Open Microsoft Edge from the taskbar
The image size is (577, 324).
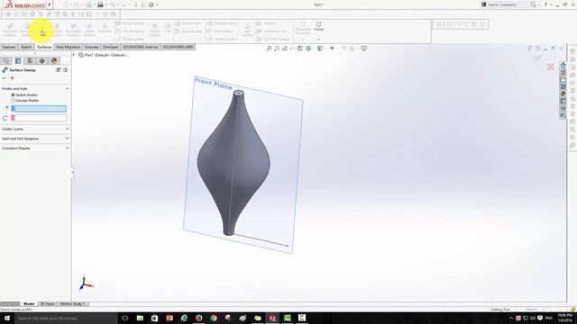[x=184, y=318]
